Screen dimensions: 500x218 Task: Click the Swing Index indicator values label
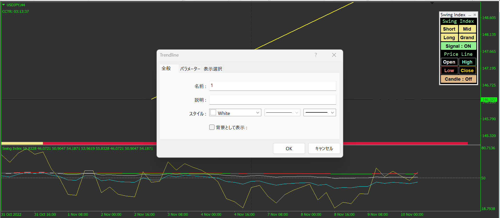coord(78,148)
